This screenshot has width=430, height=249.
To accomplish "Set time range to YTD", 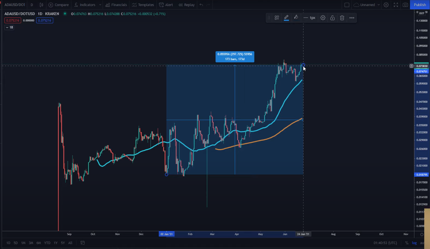I will pyautogui.click(x=47, y=243).
